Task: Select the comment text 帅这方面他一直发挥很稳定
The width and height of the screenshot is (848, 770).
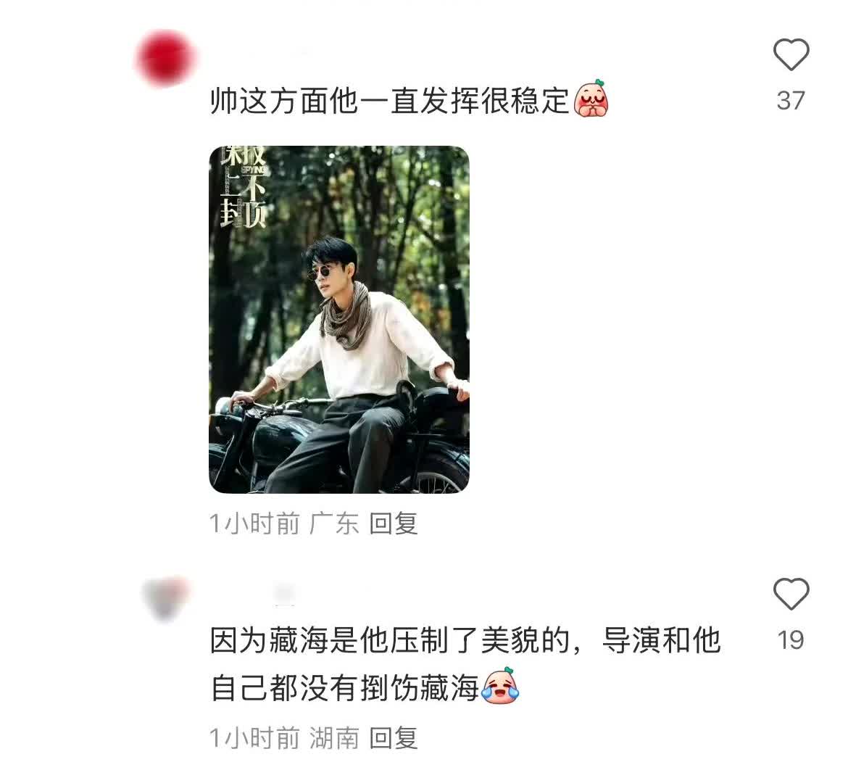Action: [390, 101]
